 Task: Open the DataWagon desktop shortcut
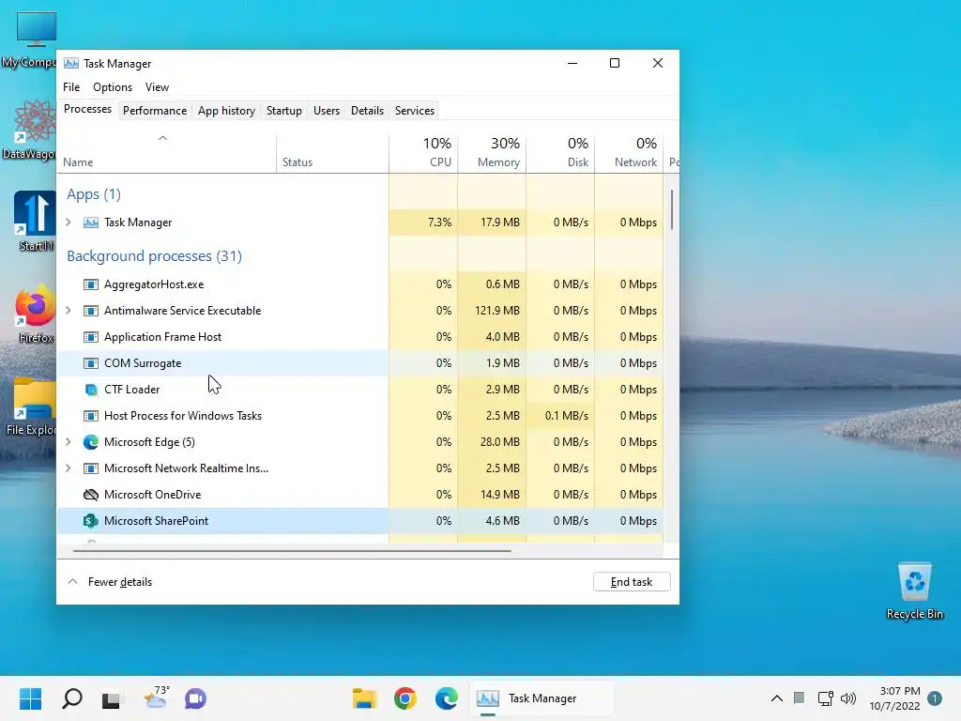[31, 130]
